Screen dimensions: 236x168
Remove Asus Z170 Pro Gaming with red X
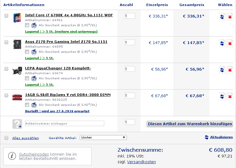point(230,43)
